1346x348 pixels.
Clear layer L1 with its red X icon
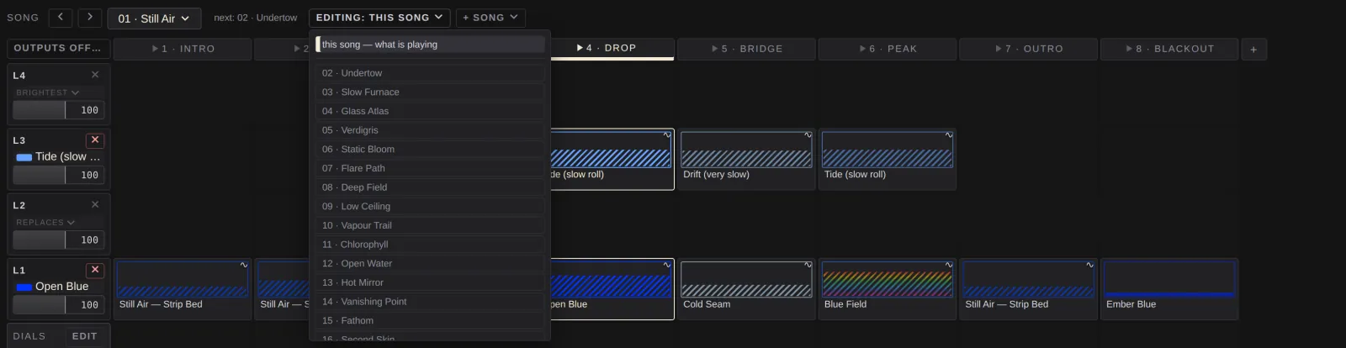coord(95,270)
